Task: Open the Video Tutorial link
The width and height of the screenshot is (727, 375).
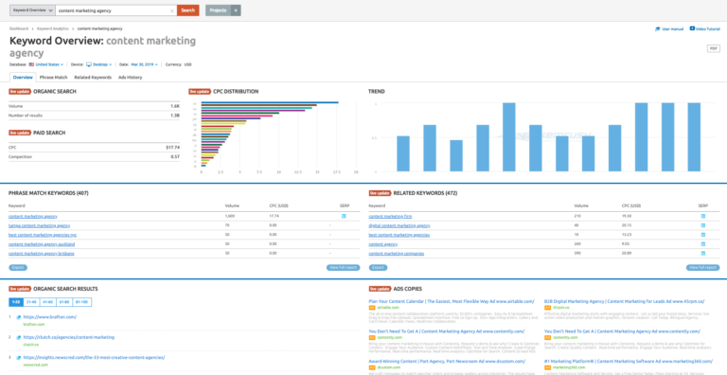Action: tap(705, 28)
